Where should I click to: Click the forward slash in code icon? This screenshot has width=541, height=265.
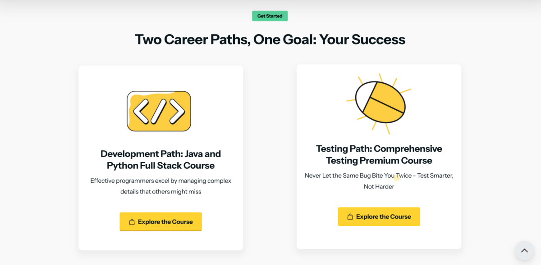tap(159, 112)
